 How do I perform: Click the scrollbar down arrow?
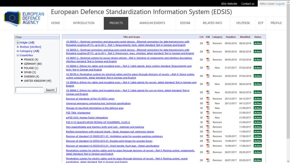pyautogui.click(x=288, y=161)
